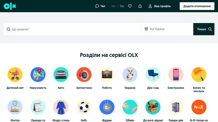Click the location pin icon

146,29
